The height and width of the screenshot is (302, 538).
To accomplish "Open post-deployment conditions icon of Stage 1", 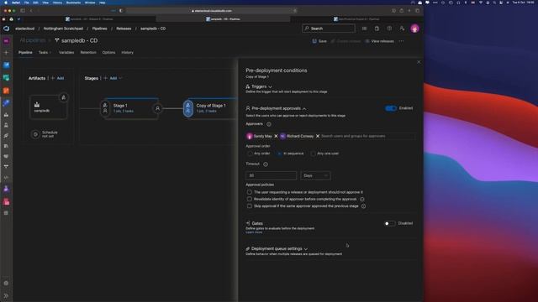I will pos(157,108).
